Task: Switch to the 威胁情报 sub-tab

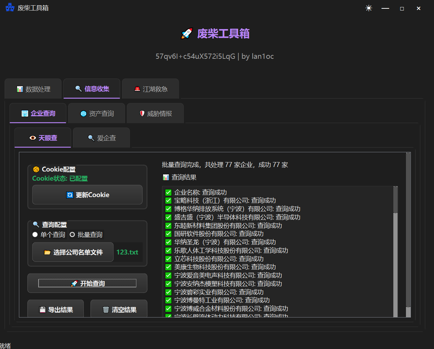Action: click(x=155, y=114)
